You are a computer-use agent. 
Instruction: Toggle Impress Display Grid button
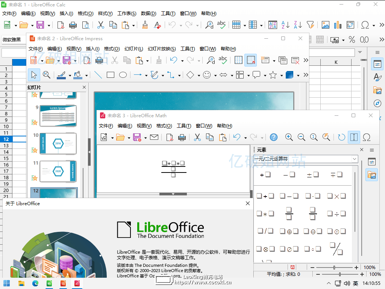[238, 60]
